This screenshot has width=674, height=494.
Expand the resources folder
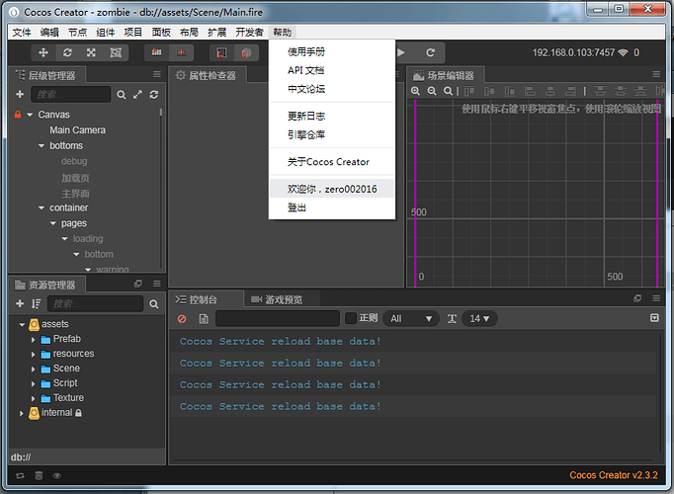33,355
